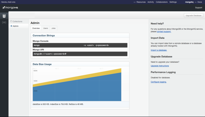Click the Collections list icon

pyautogui.click(x=11, y=21)
